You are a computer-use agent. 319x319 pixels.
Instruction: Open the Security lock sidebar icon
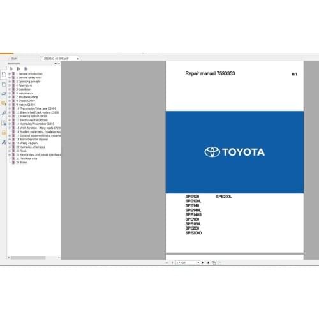[4, 133]
